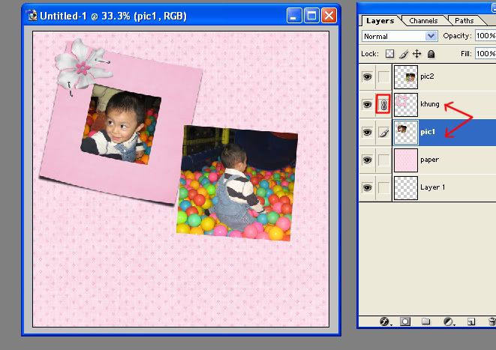Switch to the Paths tab
The width and height of the screenshot is (496, 350).
[464, 21]
